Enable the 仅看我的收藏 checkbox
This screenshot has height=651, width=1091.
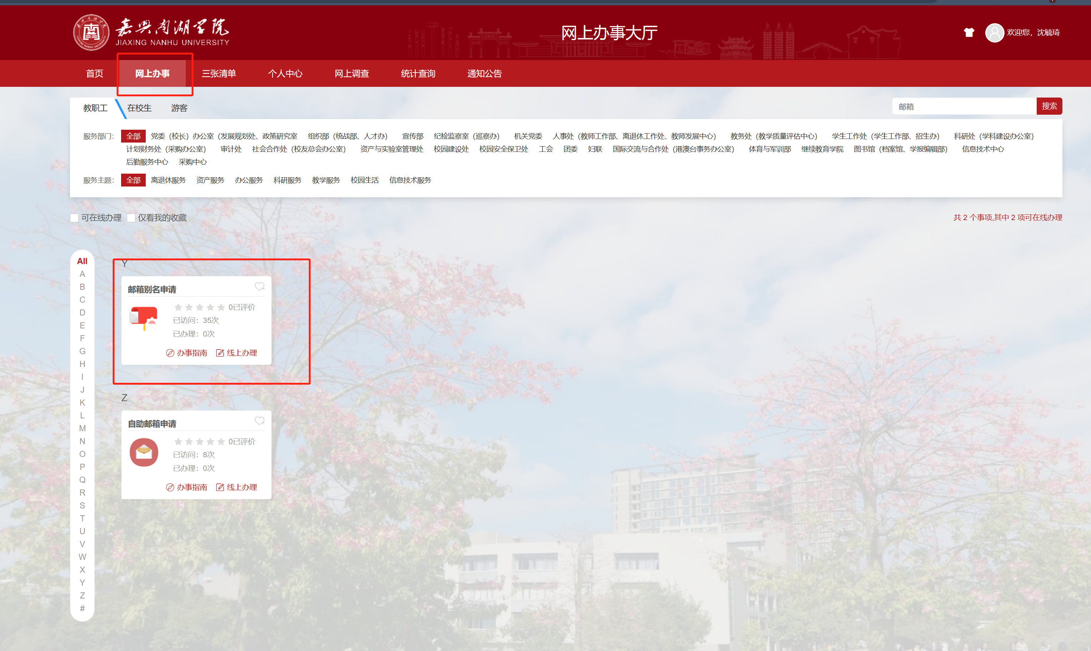coord(131,218)
